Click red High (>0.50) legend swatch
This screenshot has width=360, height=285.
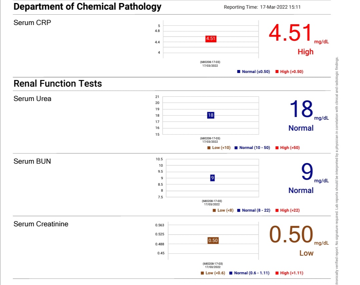click(277, 72)
